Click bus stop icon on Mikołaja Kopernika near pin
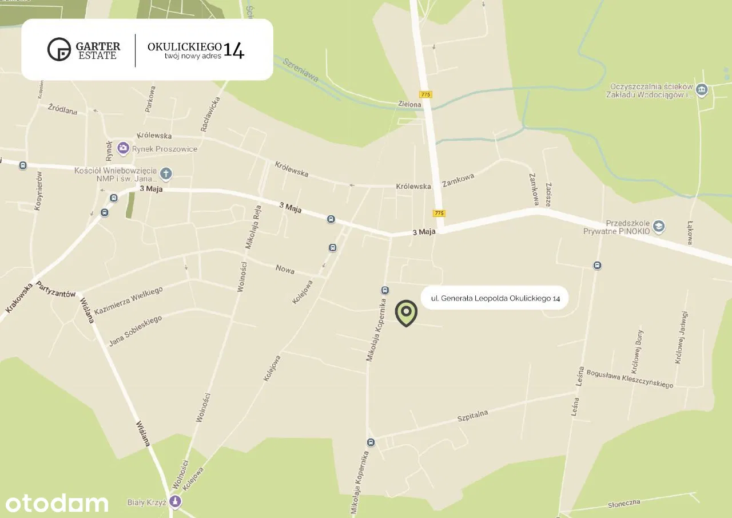Viewport: 732px width, 518px height. click(x=385, y=291)
